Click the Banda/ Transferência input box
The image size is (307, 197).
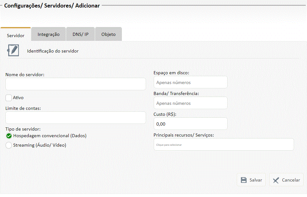click(x=190, y=103)
